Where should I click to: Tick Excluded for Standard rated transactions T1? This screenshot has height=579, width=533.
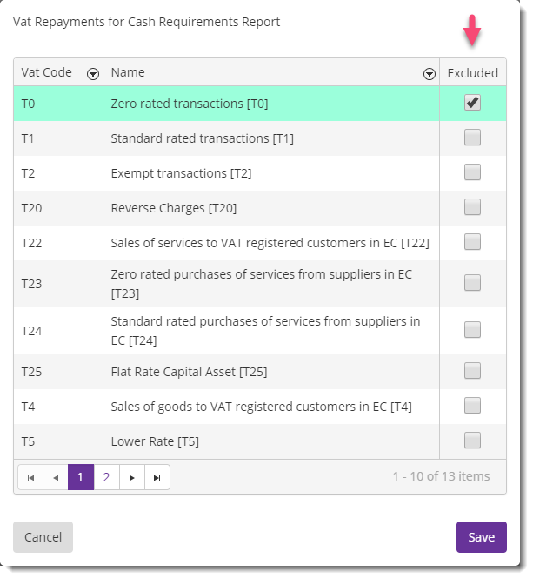[472, 138]
